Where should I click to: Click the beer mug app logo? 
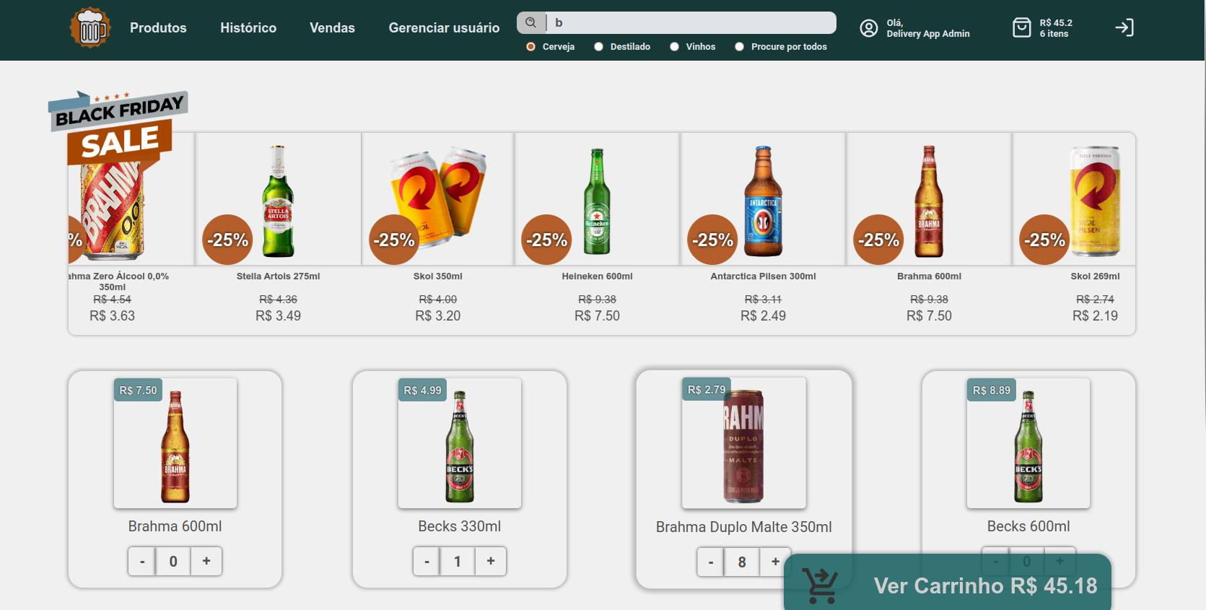[x=90, y=27]
